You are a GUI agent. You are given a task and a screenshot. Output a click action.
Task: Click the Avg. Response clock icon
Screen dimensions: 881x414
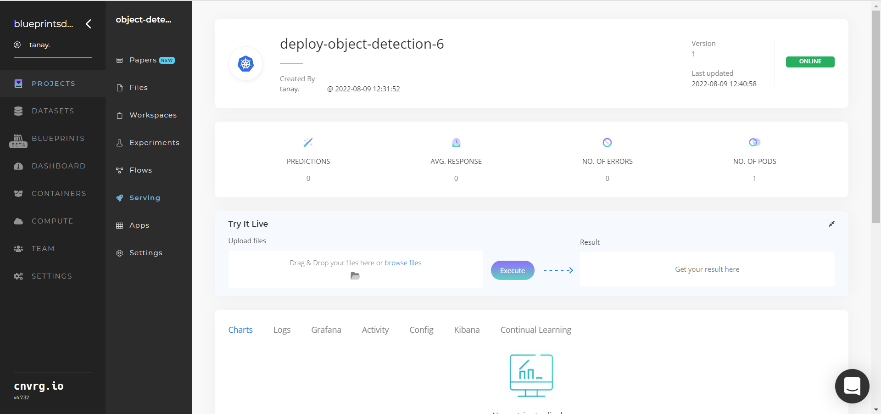(456, 142)
